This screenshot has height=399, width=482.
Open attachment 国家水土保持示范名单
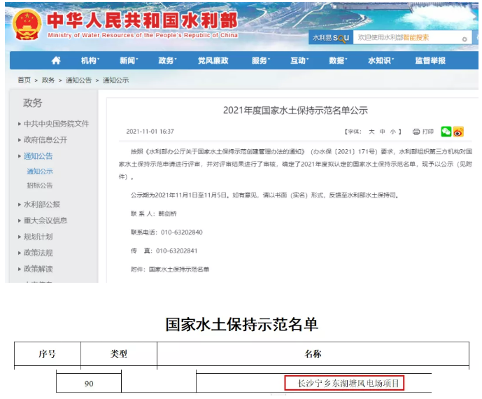179,269
